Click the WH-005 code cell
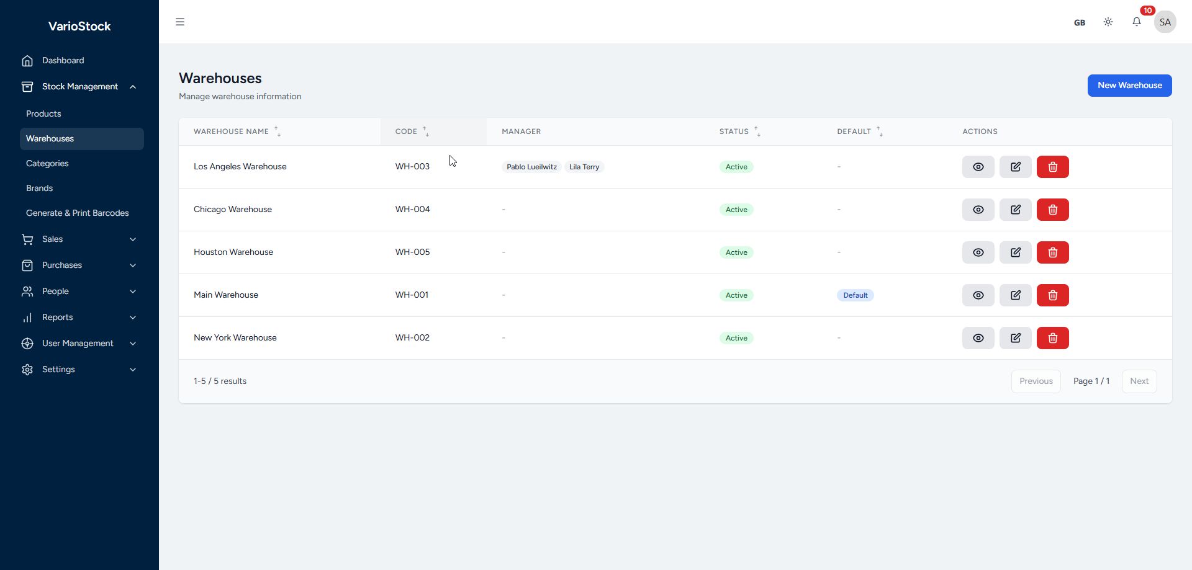This screenshot has height=570, width=1192. pyautogui.click(x=413, y=252)
